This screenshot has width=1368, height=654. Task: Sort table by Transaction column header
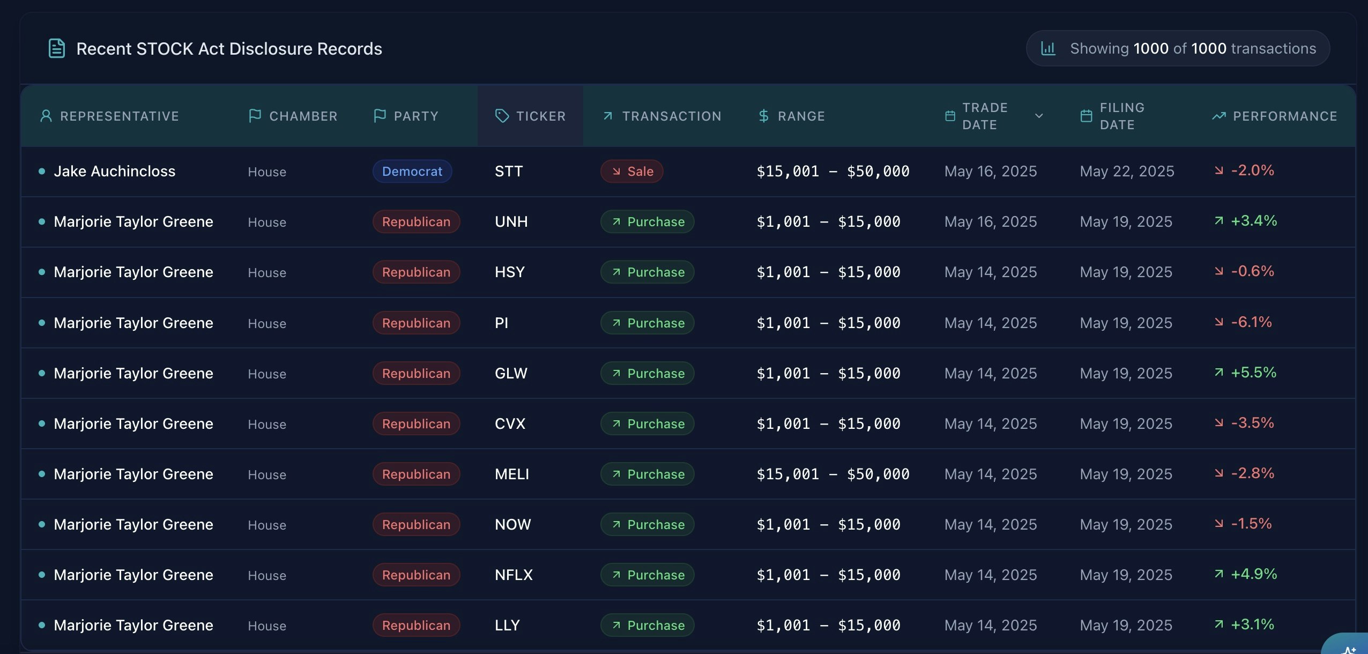click(672, 116)
